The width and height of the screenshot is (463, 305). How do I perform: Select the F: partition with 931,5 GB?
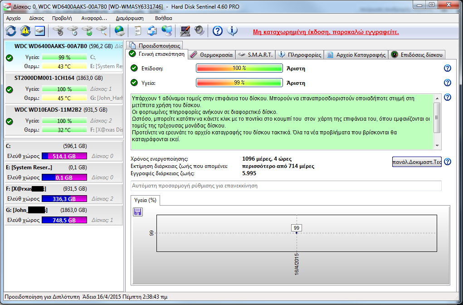pos(64,194)
